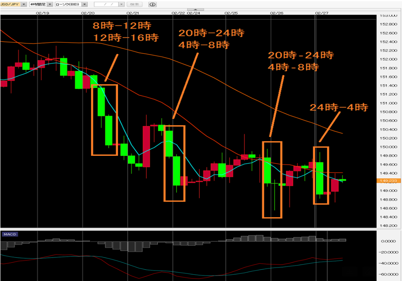Open the 4時間足 timeframe dropdown
This screenshot has height=281, width=402.
pyautogui.click(x=50, y=4)
